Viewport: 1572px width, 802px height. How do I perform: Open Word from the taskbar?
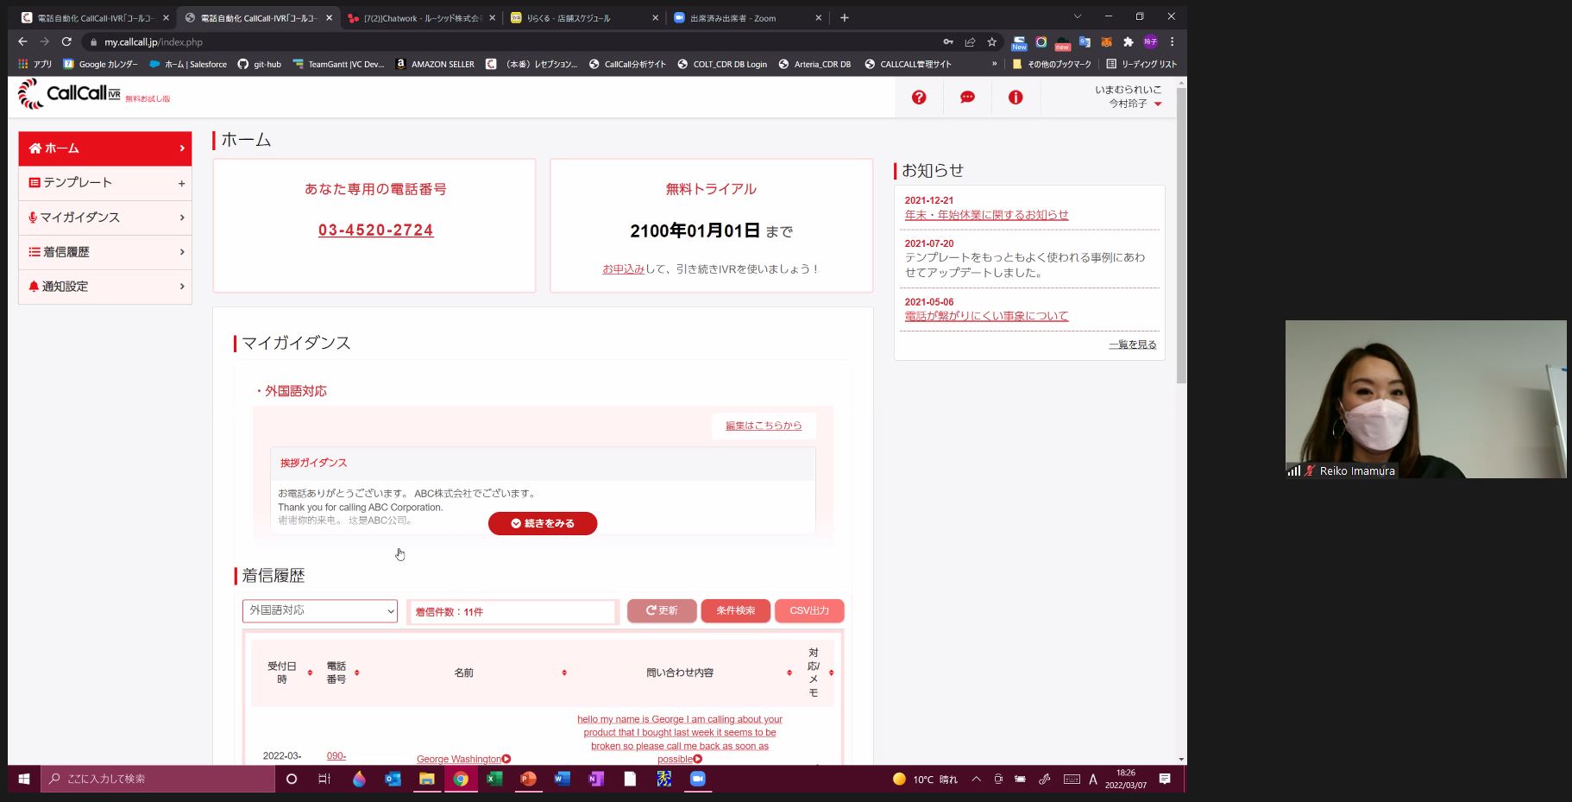(562, 779)
